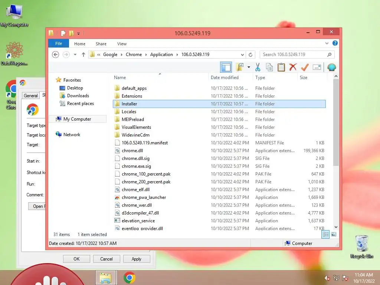Select Network in navigation pane
Image resolution: width=380 pixels, height=285 pixels.
[72, 134]
